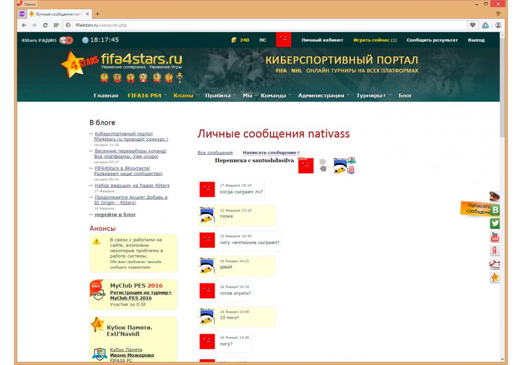Image resolution: width=522 pixels, height=365 pixels.
Task: Open ЛС private messages link
Action: pyautogui.click(x=263, y=40)
